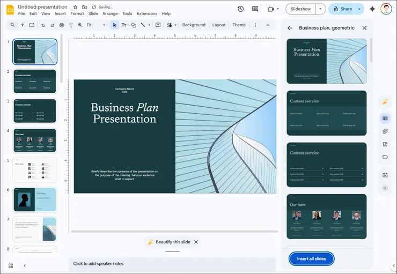Open the Arrange menu
This screenshot has height=274, width=397.
tap(110, 14)
